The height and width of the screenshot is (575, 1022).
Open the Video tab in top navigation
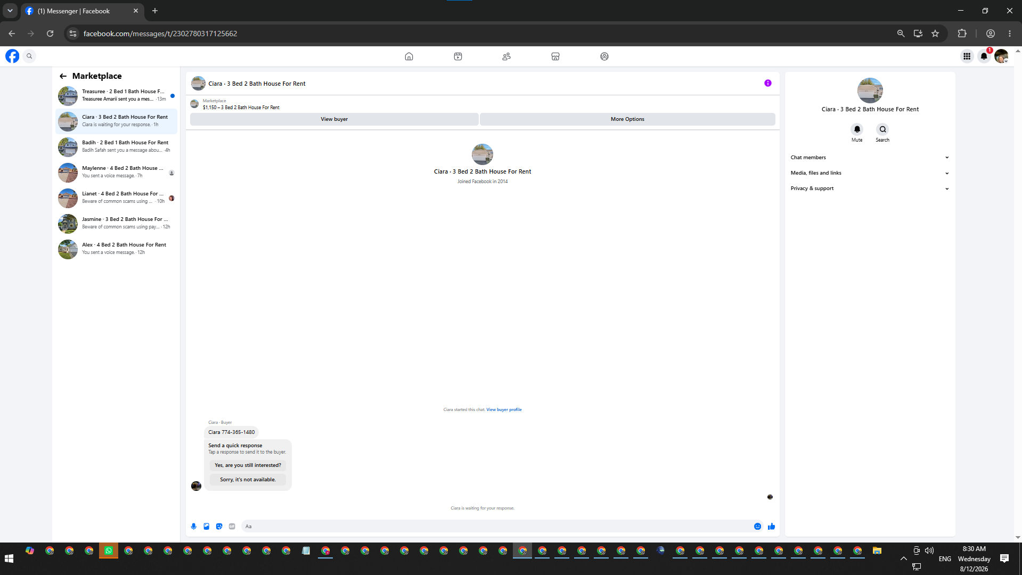[x=458, y=56]
